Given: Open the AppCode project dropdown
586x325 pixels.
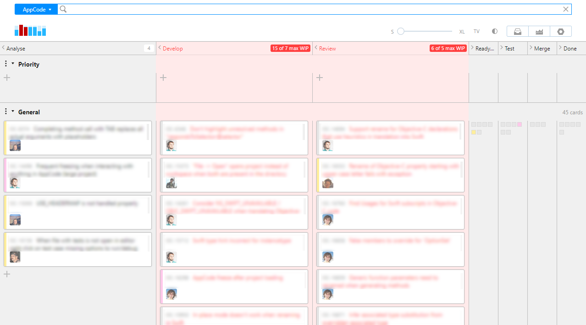Looking at the screenshot, I should [36, 9].
